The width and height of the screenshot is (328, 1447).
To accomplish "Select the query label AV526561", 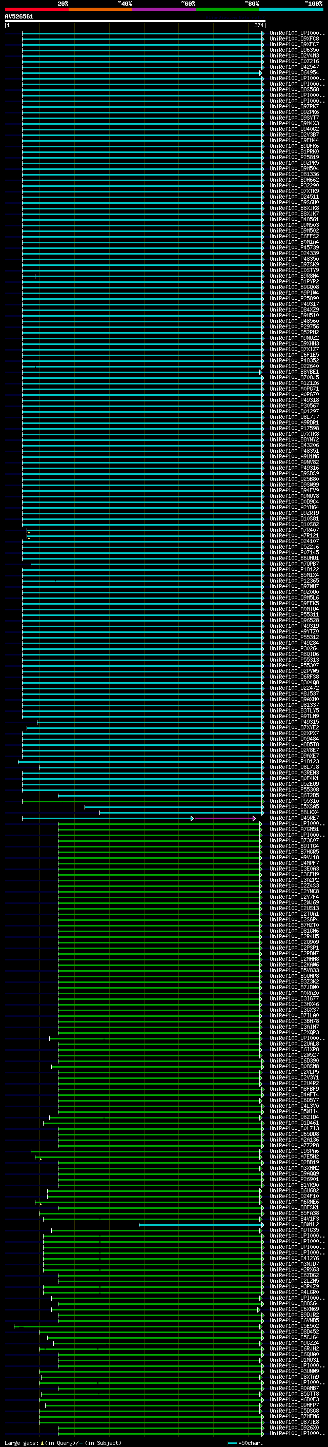I will coord(19,17).
